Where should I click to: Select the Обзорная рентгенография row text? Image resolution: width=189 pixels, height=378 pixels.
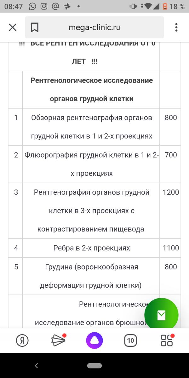(91, 127)
